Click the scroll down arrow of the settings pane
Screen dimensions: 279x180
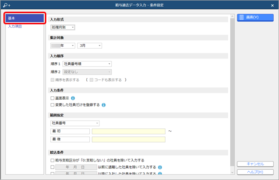[x=232, y=172]
